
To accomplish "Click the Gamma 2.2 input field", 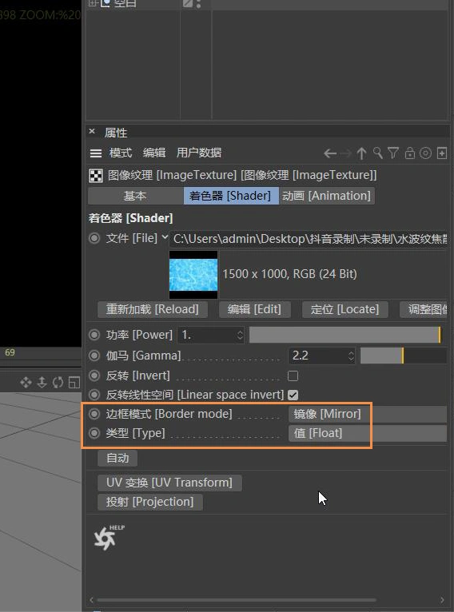I will pyautogui.click(x=321, y=356).
